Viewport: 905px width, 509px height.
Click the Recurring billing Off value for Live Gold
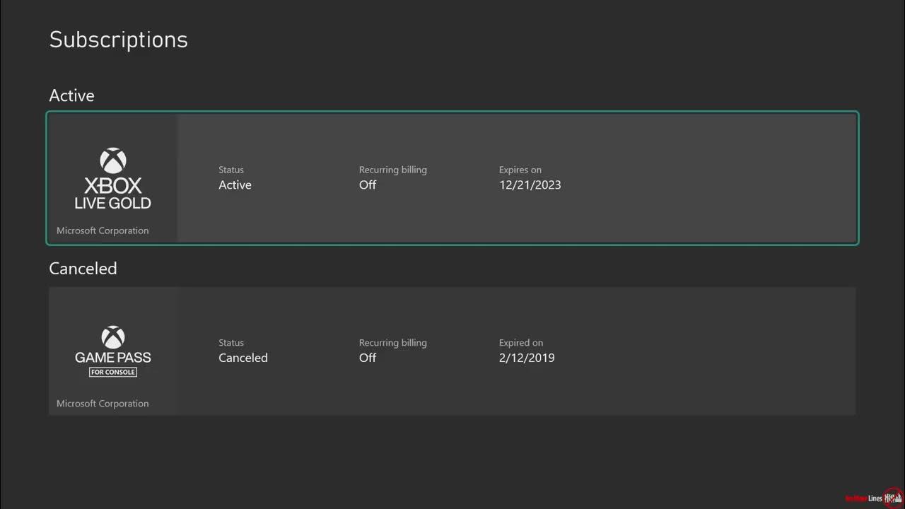coord(368,185)
